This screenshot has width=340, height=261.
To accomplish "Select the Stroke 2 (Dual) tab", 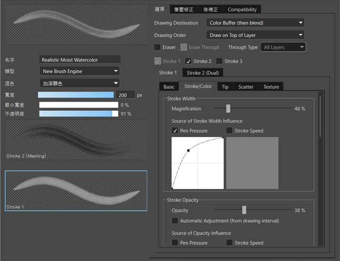I will (x=205, y=72).
